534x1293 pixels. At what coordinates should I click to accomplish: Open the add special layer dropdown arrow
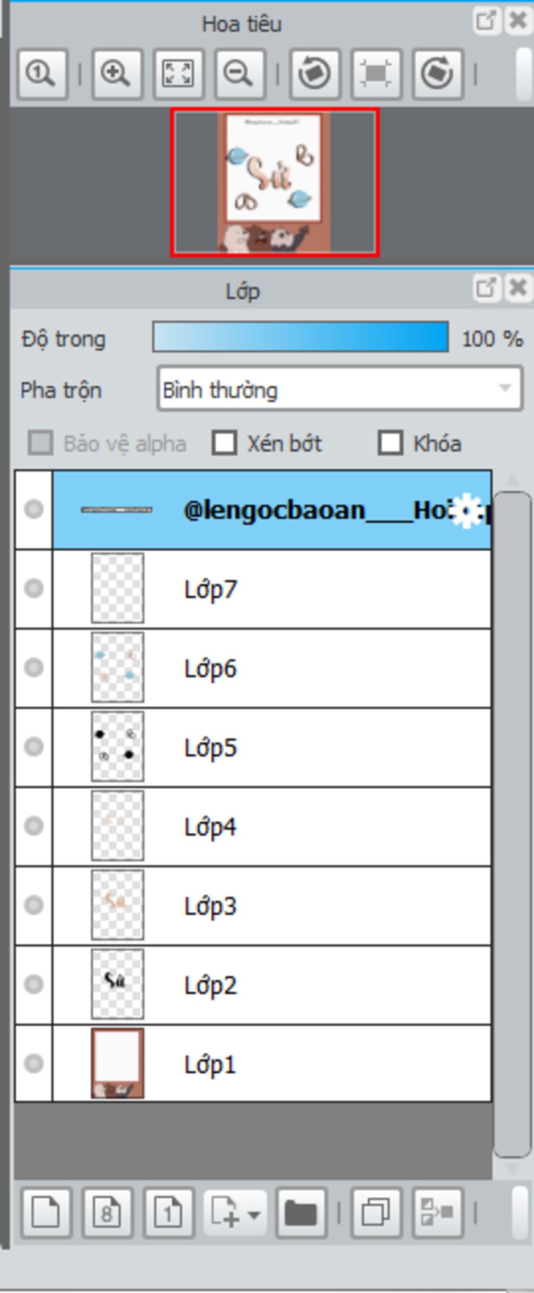[x=254, y=1215]
